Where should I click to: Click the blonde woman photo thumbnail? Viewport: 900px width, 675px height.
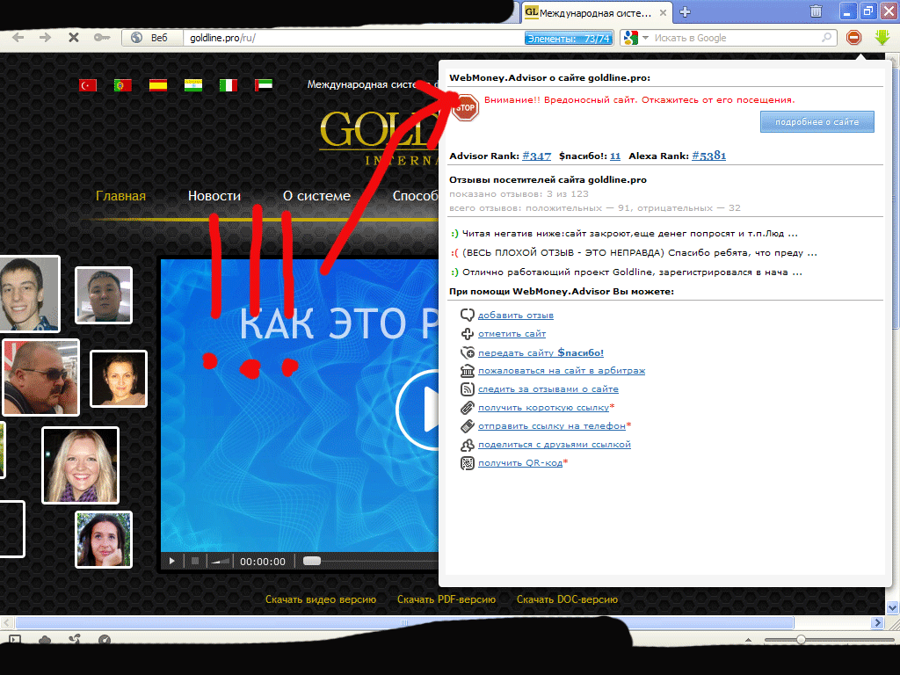(x=80, y=466)
